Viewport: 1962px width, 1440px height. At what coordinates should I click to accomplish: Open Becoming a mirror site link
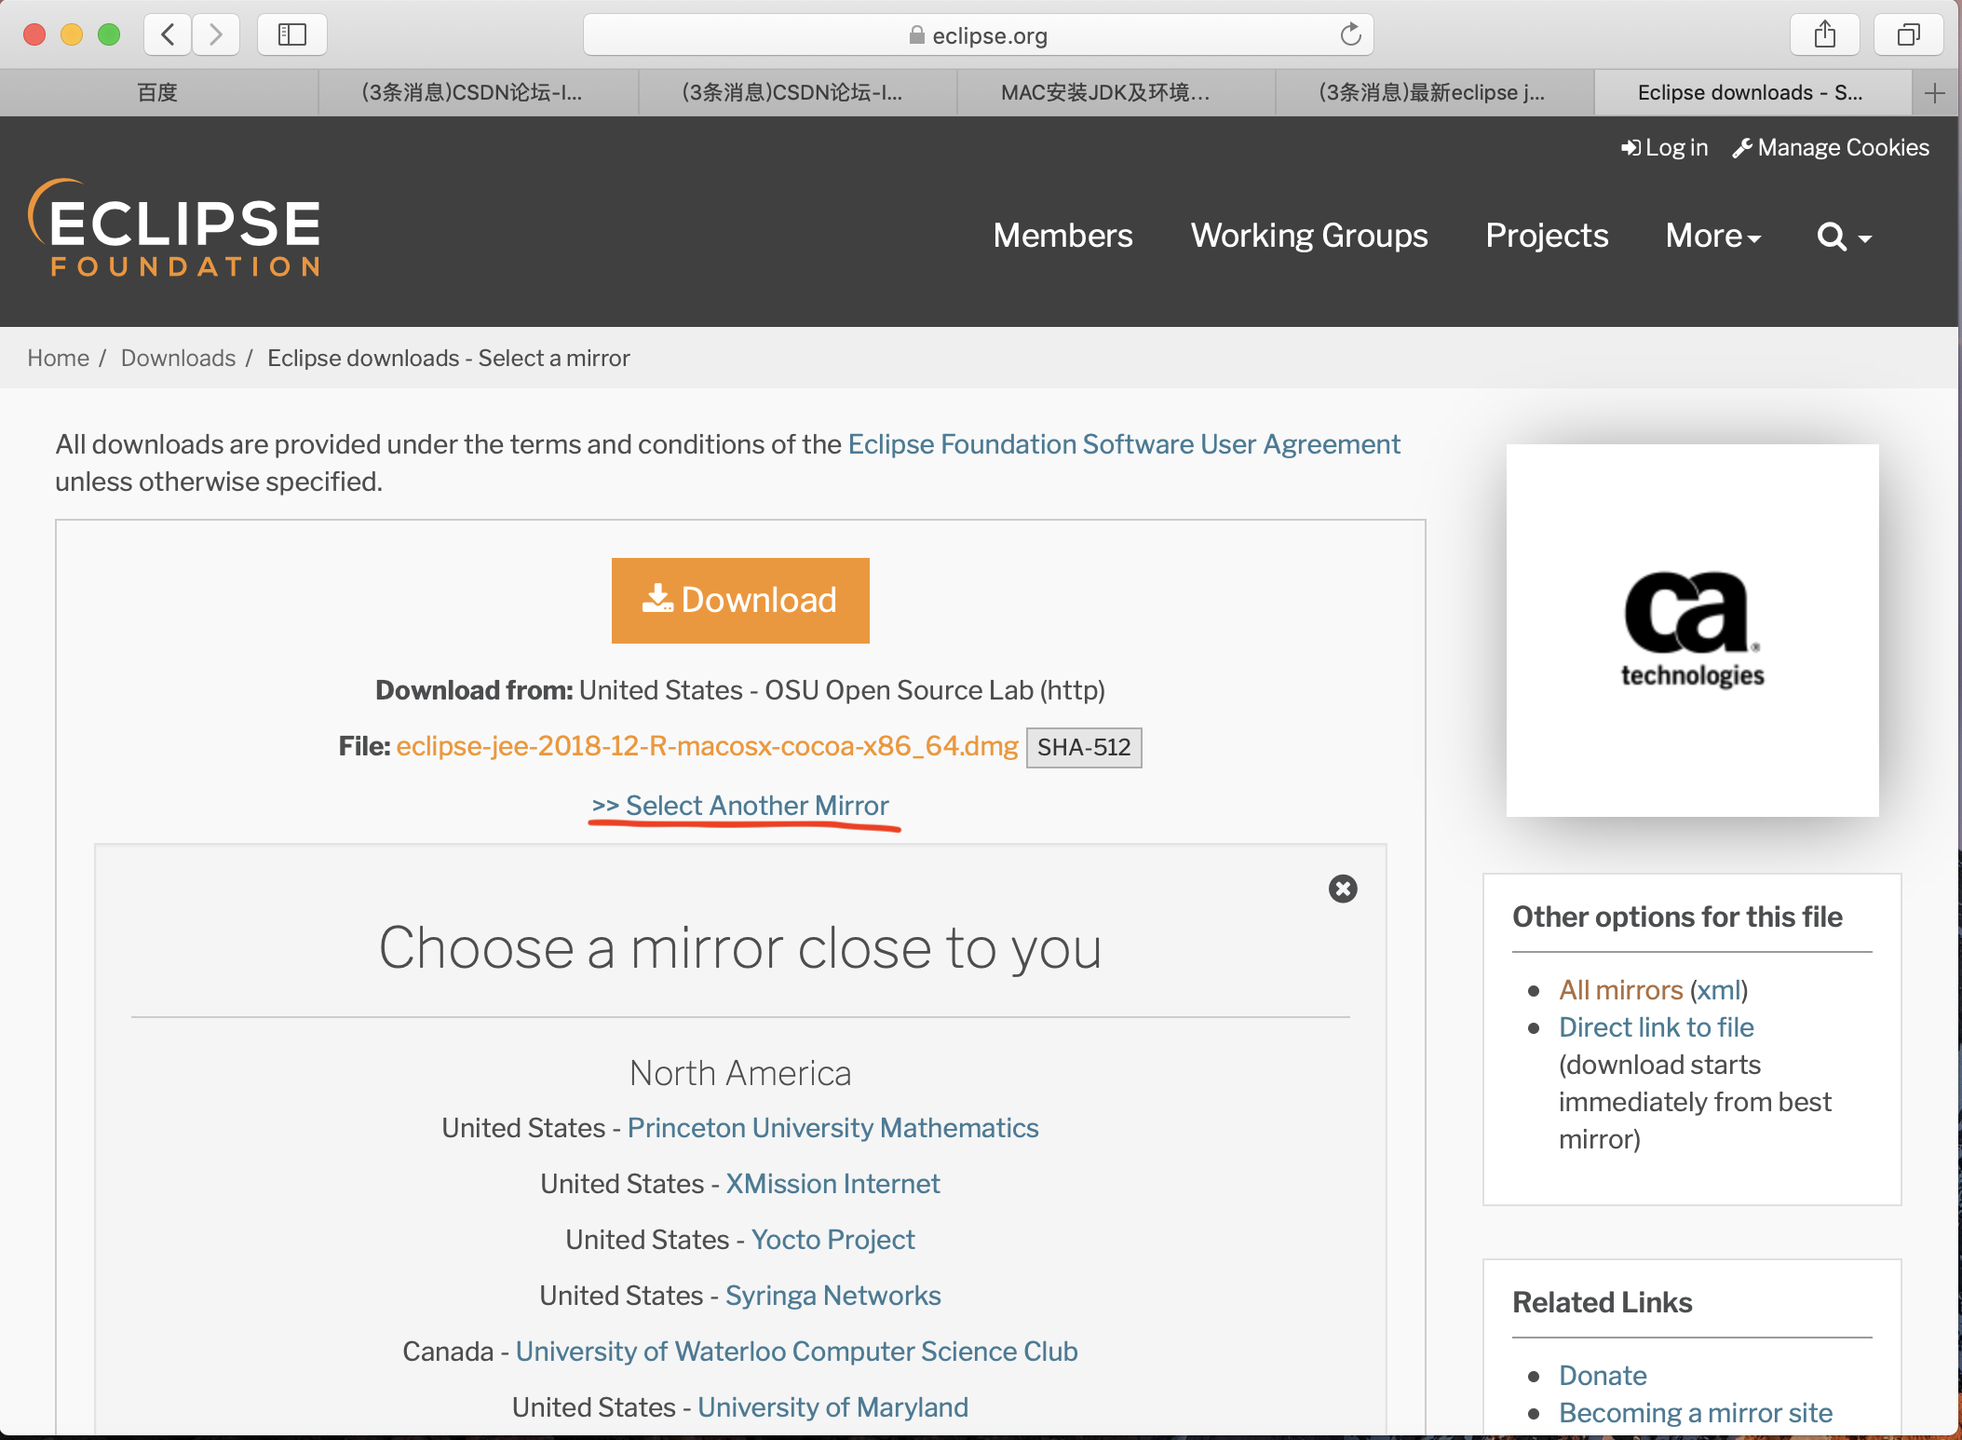click(x=1695, y=1412)
